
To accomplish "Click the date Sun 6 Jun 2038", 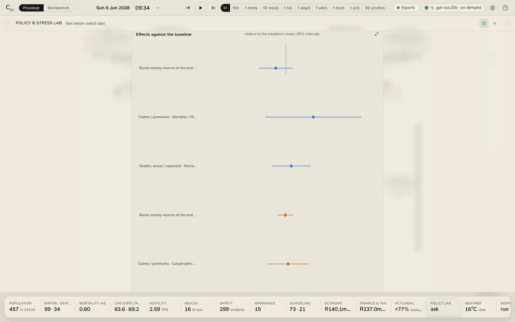I will [x=113, y=8].
